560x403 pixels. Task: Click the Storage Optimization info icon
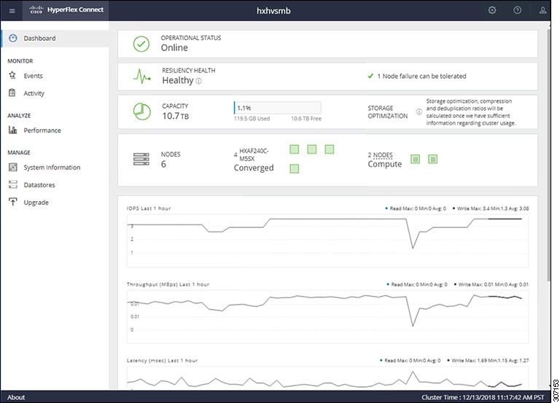pyautogui.click(x=419, y=112)
